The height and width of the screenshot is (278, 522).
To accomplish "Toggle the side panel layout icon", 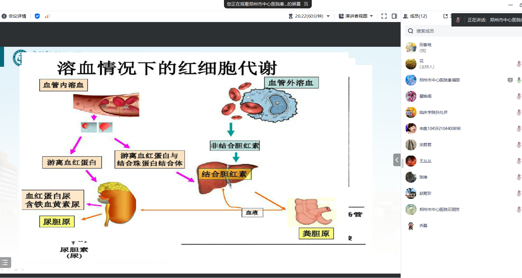I will [394, 16].
